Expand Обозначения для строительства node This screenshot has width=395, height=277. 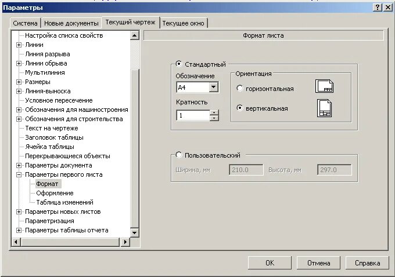click(x=19, y=119)
